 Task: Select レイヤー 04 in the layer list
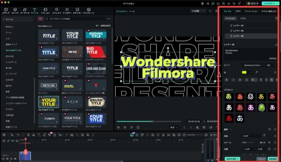coord(251,26)
